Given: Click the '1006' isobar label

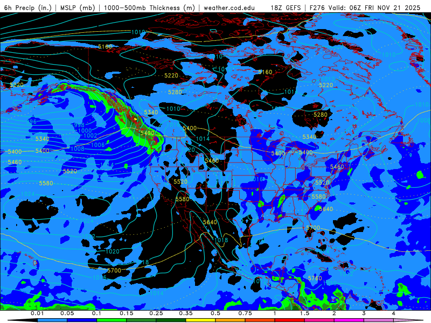Looking at the screenshot, I should [98, 145].
